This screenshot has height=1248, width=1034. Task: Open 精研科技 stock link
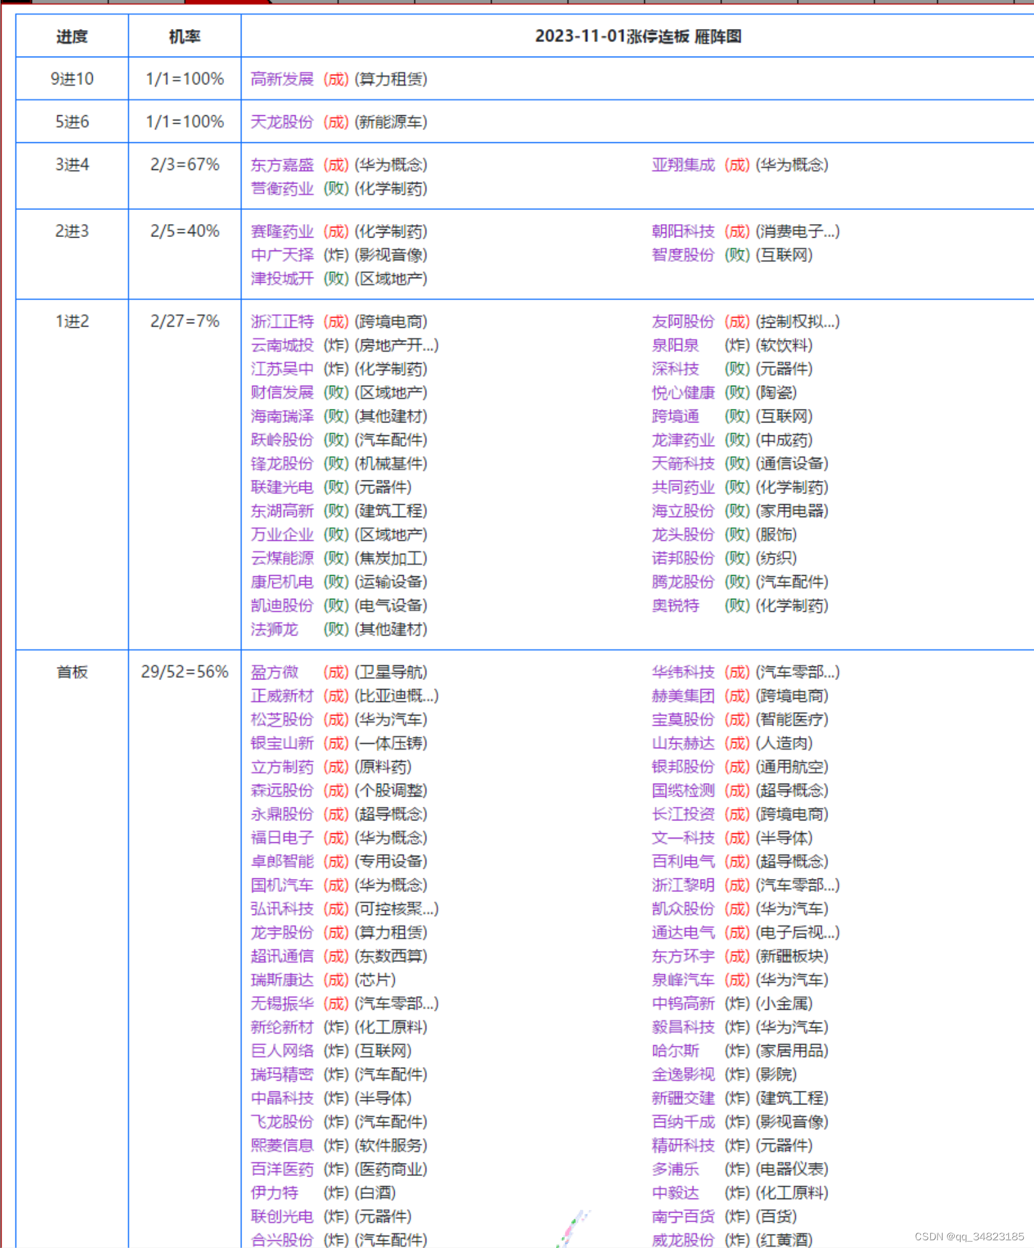(x=683, y=1146)
